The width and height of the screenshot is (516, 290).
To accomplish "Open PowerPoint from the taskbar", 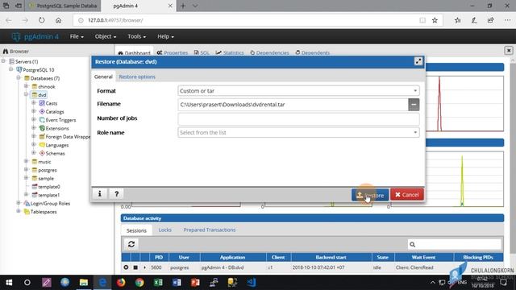I will [195, 283].
